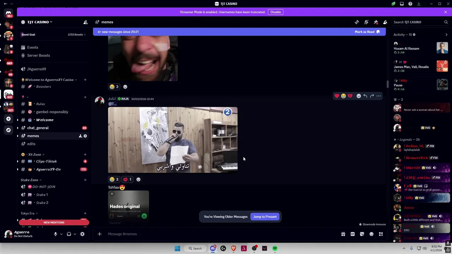Open Discord direct messages home
Viewport: 452px width, 254px height.
pyautogui.click(x=8, y=13)
